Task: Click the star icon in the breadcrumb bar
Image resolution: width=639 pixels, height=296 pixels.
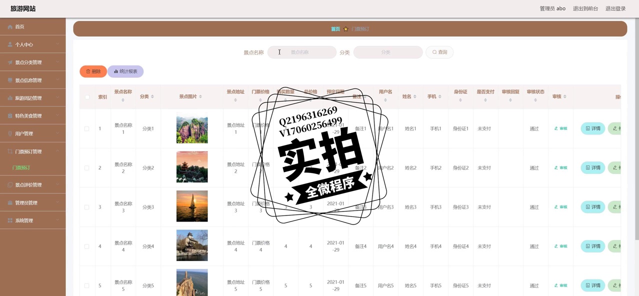Action: tap(345, 29)
